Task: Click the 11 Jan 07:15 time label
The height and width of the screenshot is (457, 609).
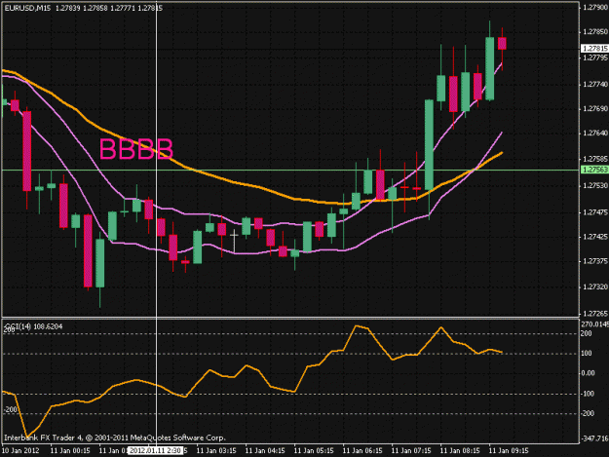Action: 411,451
